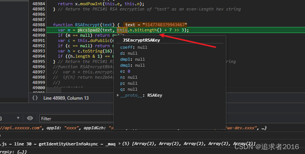The image size is (305, 154).
Task: Click c.toString(16) on line 48993
Action: 95,51
